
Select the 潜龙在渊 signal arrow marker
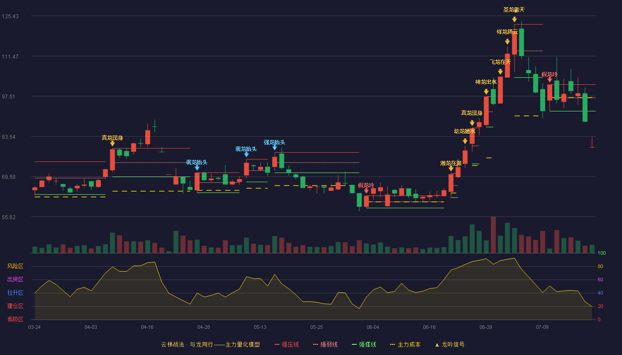(451, 169)
